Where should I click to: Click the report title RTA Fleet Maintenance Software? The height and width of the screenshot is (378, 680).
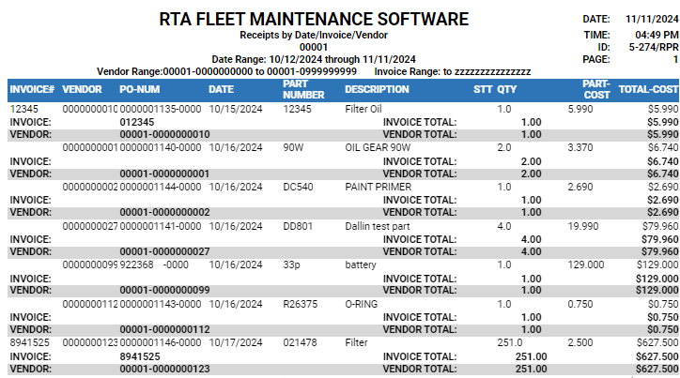314,19
